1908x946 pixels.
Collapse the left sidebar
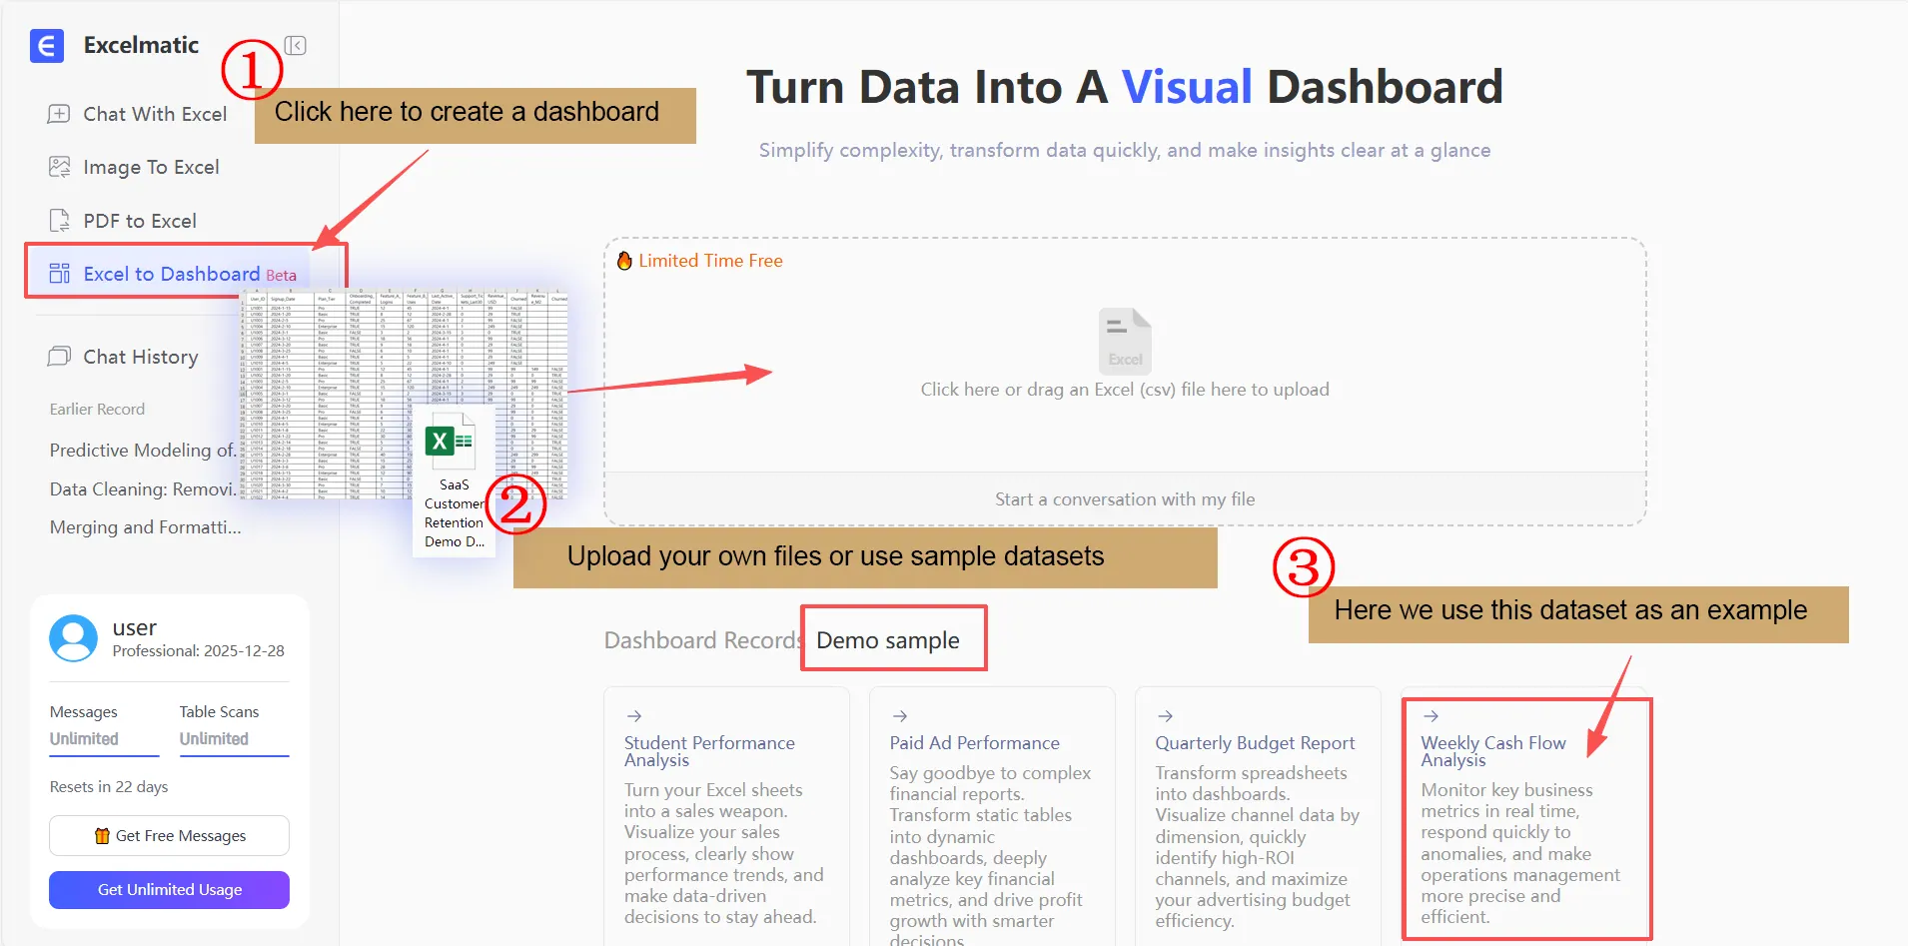pyautogui.click(x=295, y=45)
